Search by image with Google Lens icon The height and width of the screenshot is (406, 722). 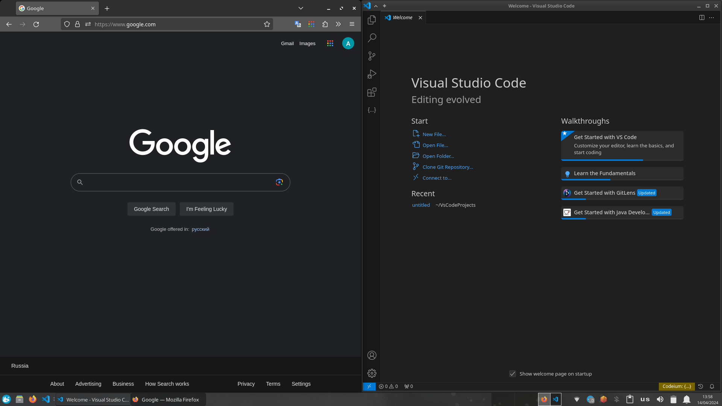[x=279, y=182]
